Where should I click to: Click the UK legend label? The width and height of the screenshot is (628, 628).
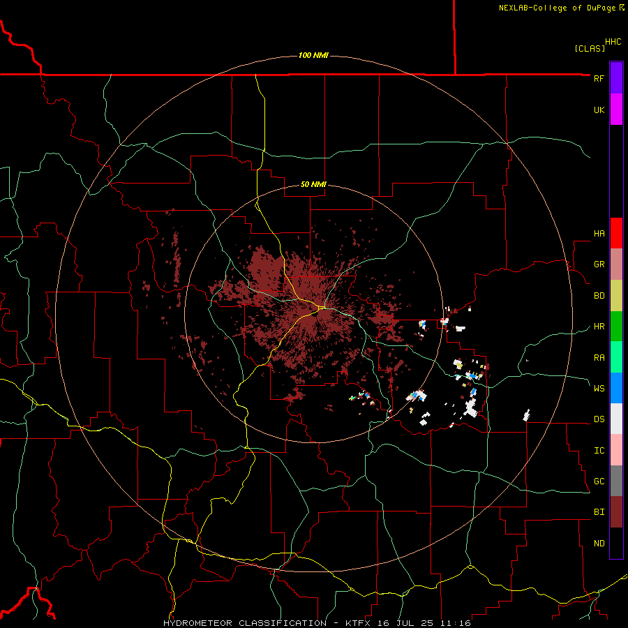pyautogui.click(x=599, y=110)
